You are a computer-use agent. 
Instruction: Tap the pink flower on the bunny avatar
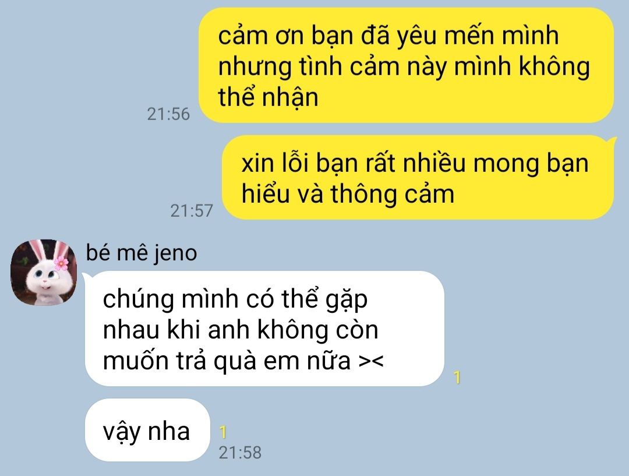(x=61, y=263)
